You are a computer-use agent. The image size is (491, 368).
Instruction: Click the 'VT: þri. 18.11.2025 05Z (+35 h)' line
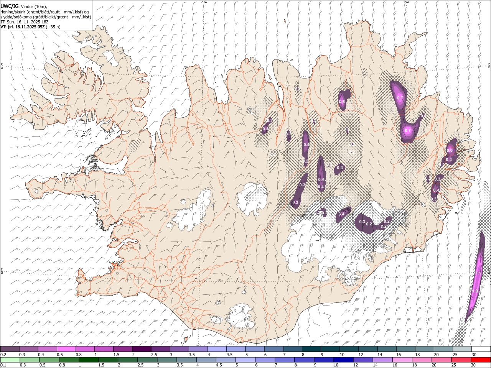(x=30, y=27)
